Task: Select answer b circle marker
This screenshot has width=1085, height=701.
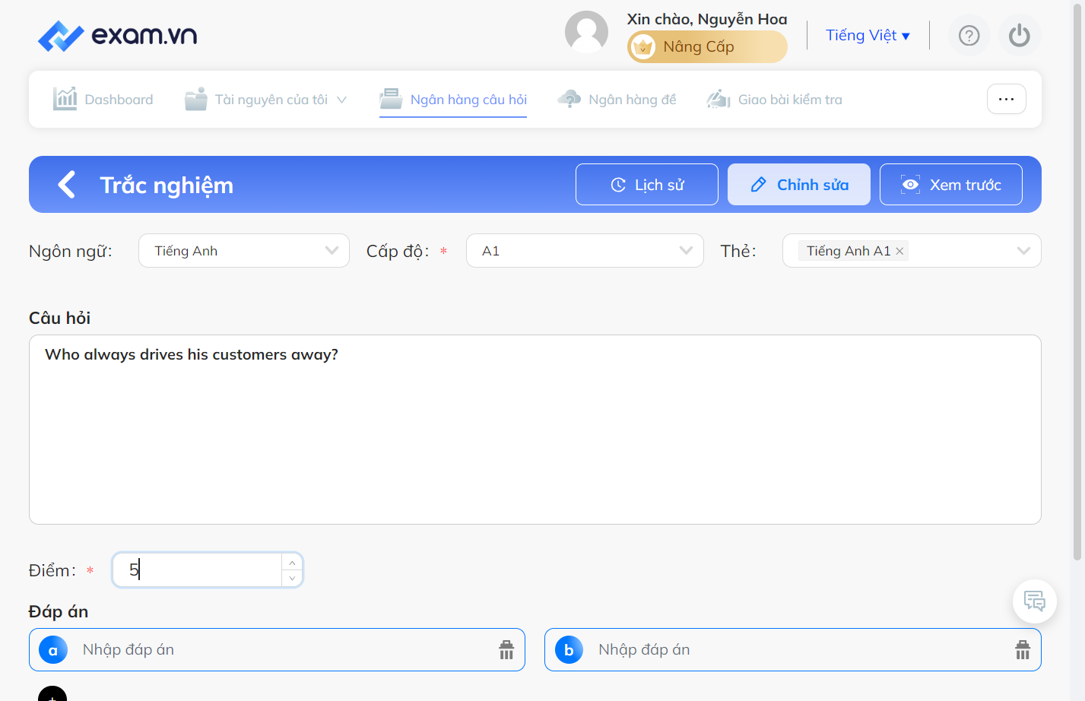Action: (x=569, y=650)
